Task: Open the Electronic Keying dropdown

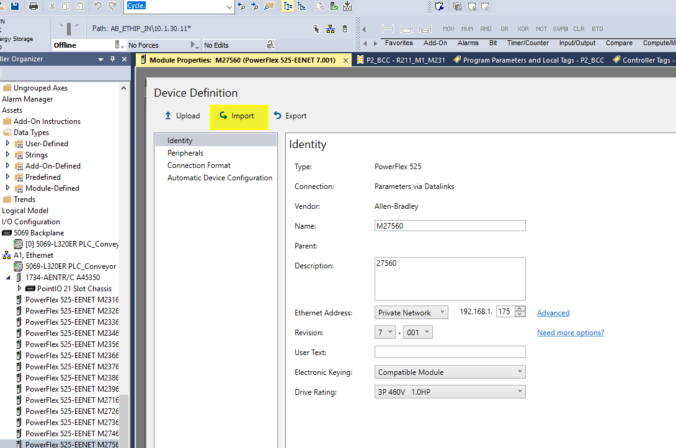Action: point(450,372)
